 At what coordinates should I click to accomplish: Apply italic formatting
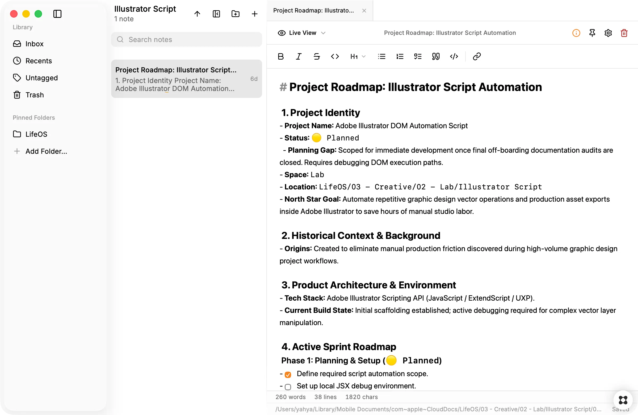(x=299, y=56)
